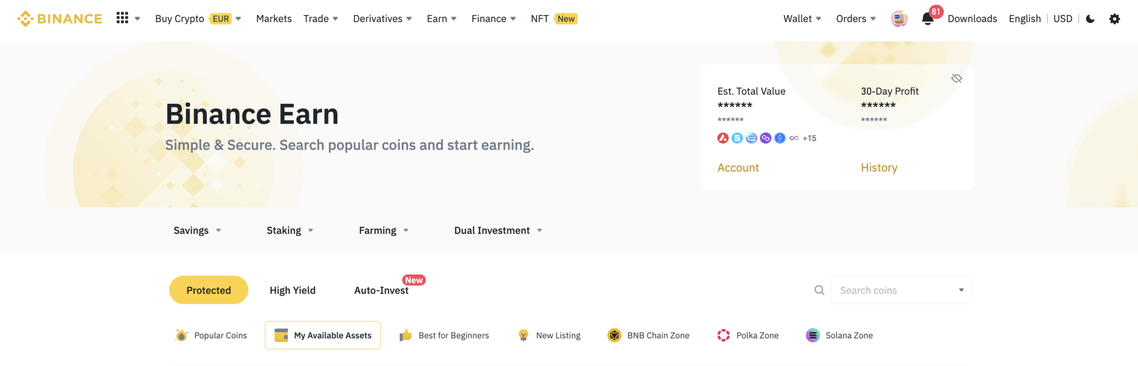Select the Solana Zone filter
Image resolution: width=1138 pixels, height=366 pixels.
pos(839,335)
